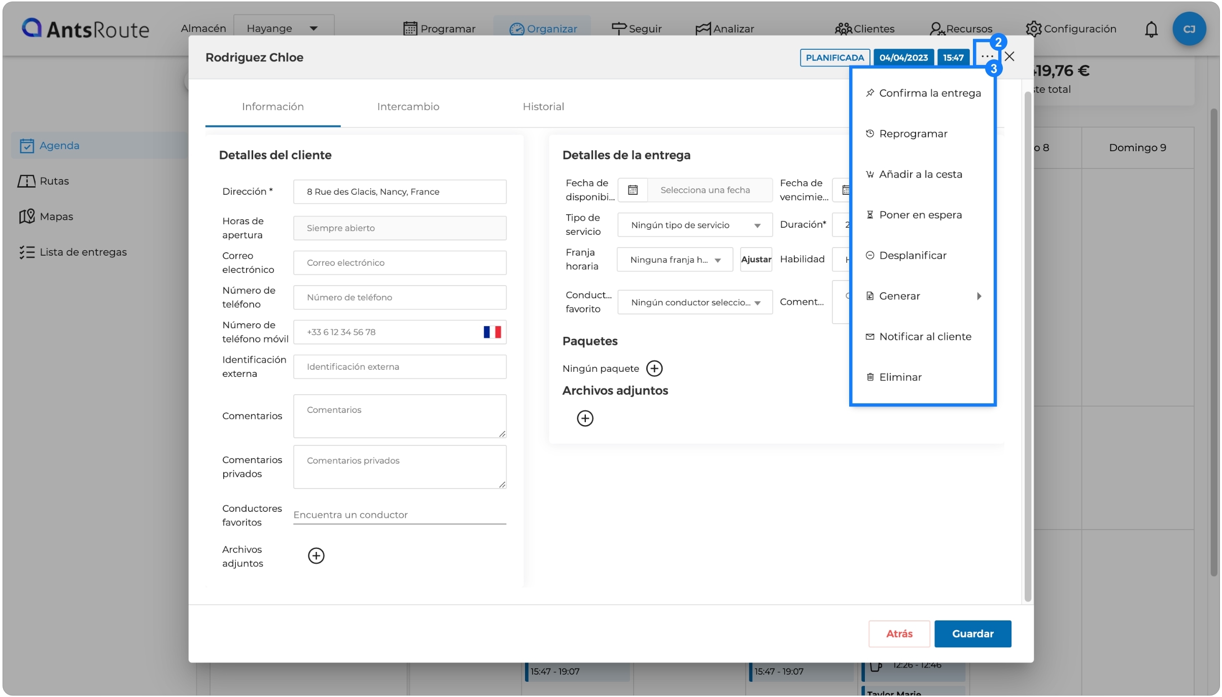Open the Franja horaria dropdown

[675, 260]
